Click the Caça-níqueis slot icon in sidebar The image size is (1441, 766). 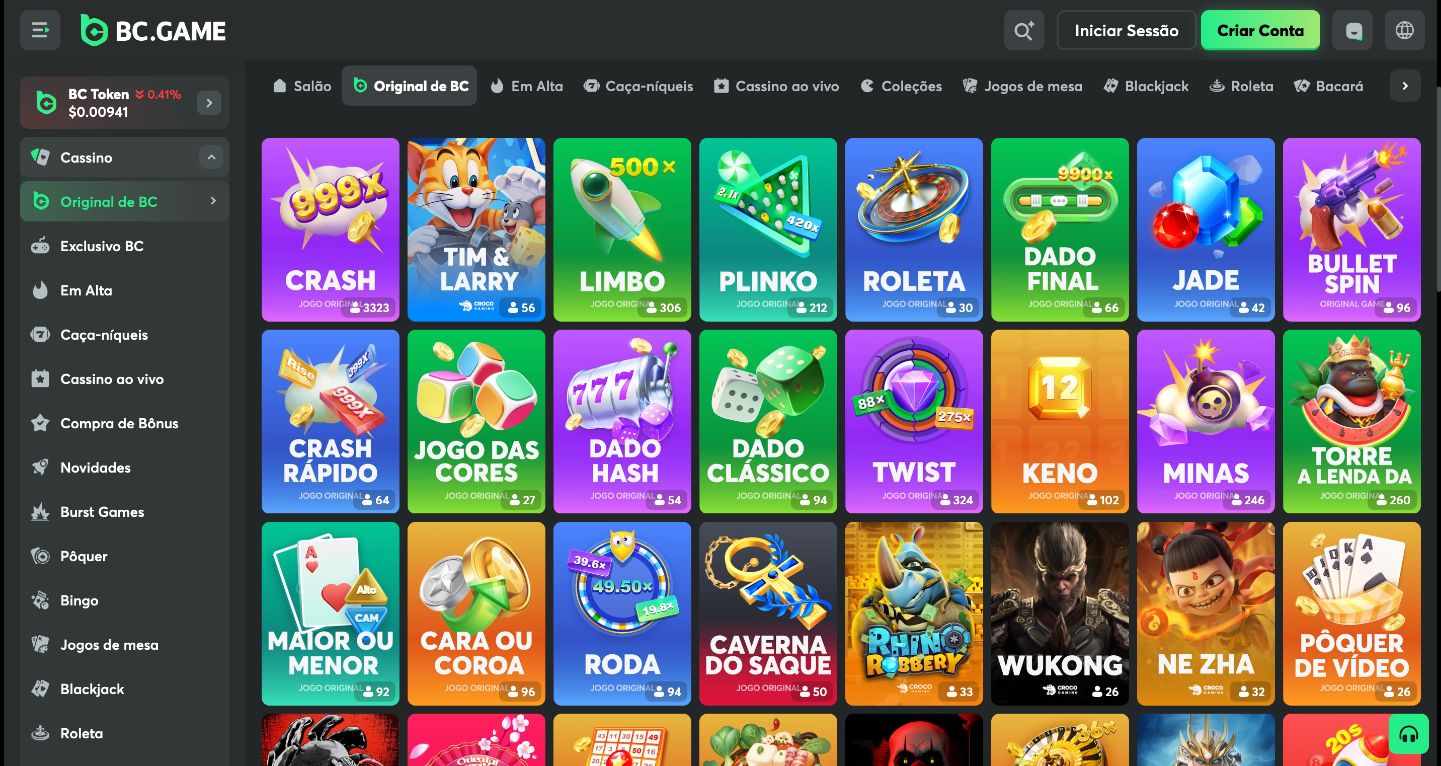click(40, 335)
